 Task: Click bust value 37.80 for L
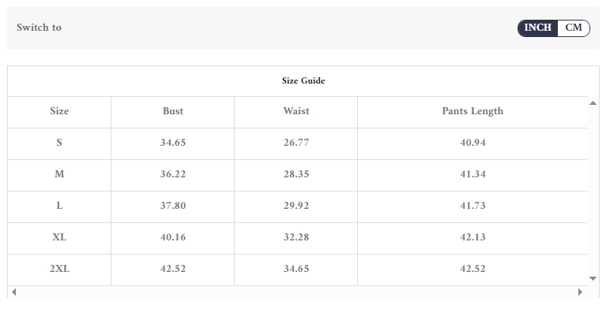pos(173,206)
